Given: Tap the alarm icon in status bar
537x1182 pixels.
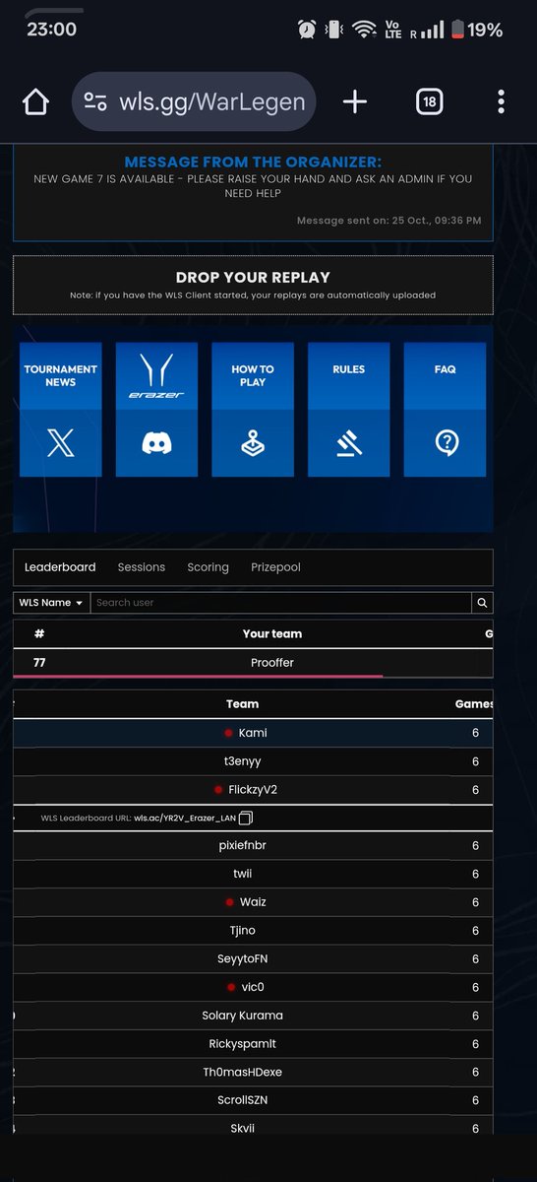Looking at the screenshot, I should (x=307, y=30).
